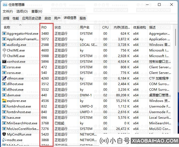Click the AggregatorHost.exe process icon

(x=4, y=34)
